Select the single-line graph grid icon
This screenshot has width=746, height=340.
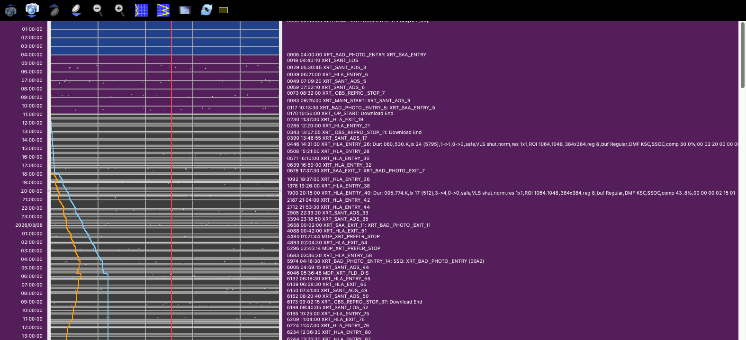pos(141,10)
